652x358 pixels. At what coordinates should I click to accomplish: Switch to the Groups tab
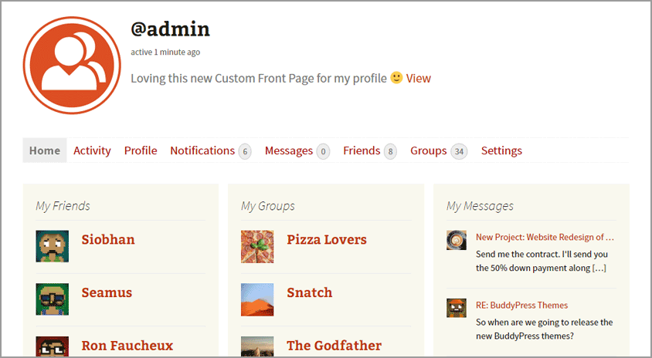429,150
